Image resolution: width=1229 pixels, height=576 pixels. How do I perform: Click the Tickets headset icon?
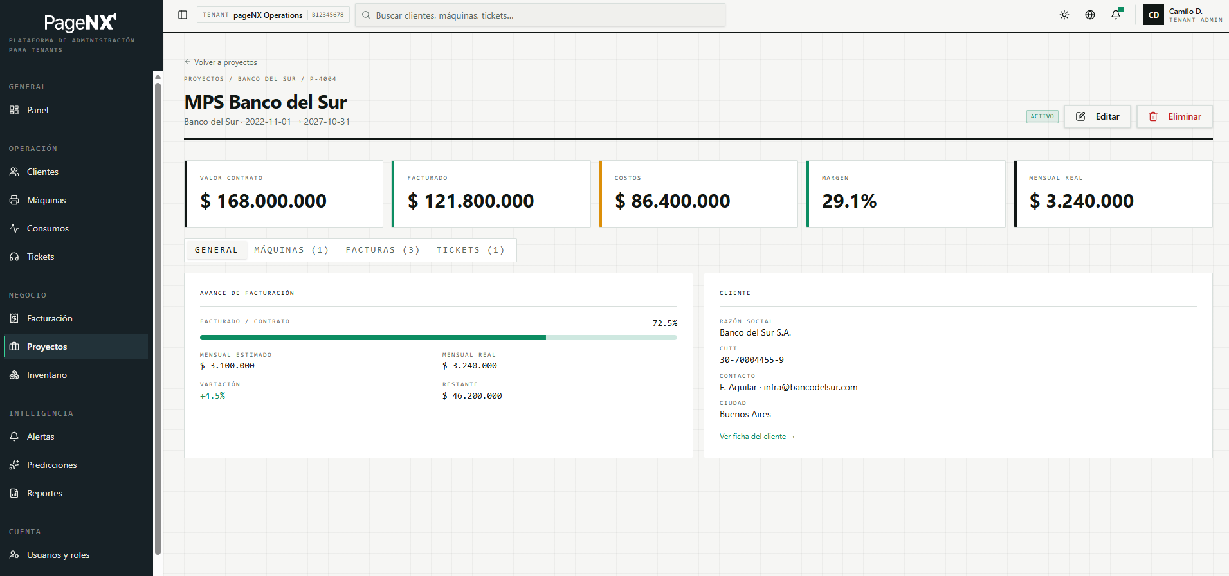pos(14,256)
